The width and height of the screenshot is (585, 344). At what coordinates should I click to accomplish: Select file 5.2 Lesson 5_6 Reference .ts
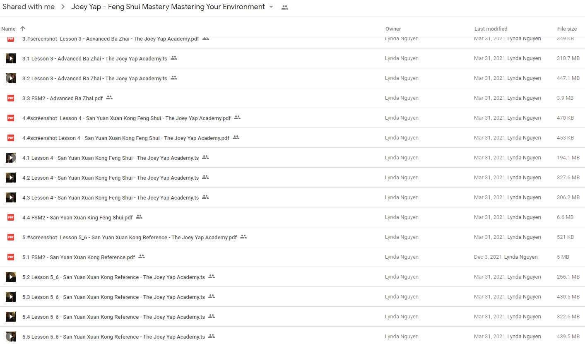click(113, 277)
